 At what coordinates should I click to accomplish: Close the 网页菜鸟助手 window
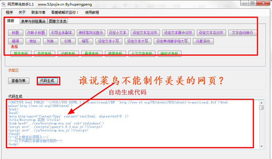click(x=263, y=3)
